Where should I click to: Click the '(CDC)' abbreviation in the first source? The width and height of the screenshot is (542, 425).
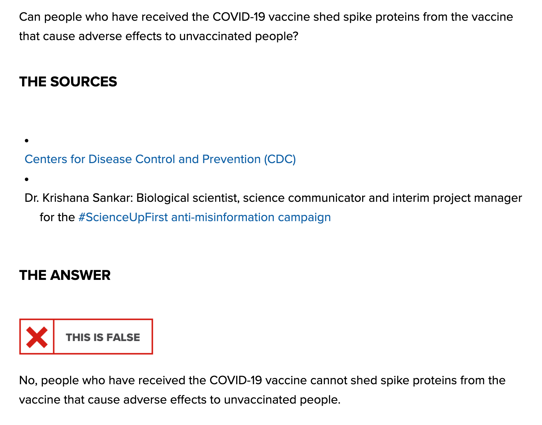click(x=280, y=159)
